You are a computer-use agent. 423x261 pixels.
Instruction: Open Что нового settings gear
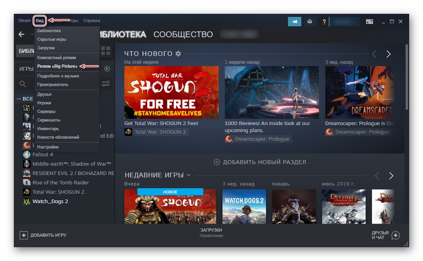click(178, 53)
